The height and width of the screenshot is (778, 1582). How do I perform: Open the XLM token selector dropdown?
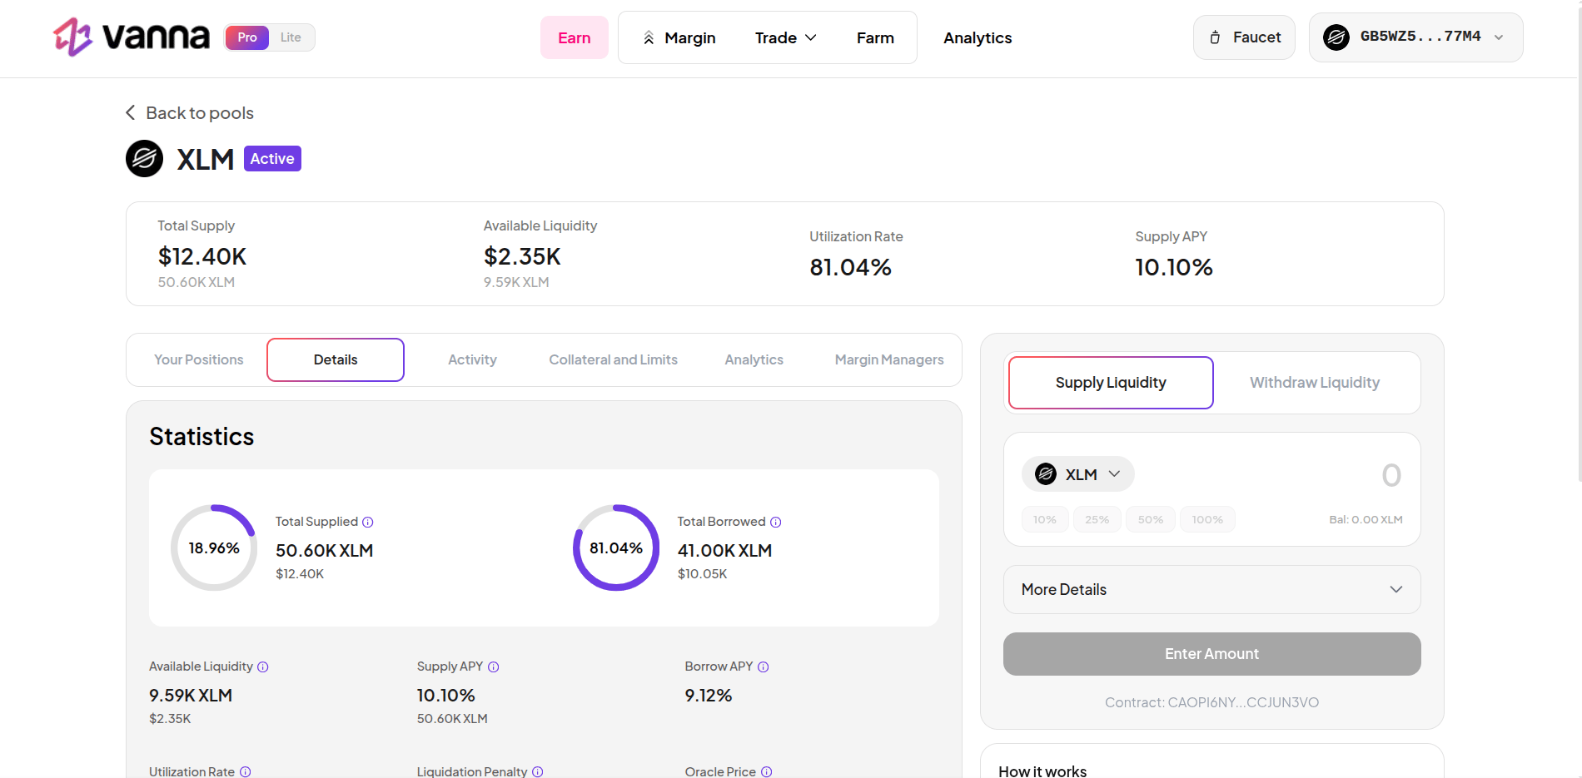[1078, 474]
